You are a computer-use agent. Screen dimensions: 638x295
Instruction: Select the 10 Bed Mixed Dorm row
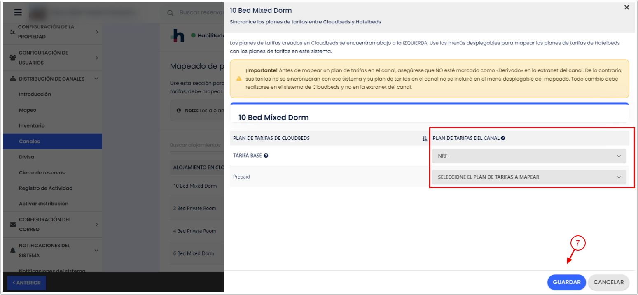pos(197,186)
